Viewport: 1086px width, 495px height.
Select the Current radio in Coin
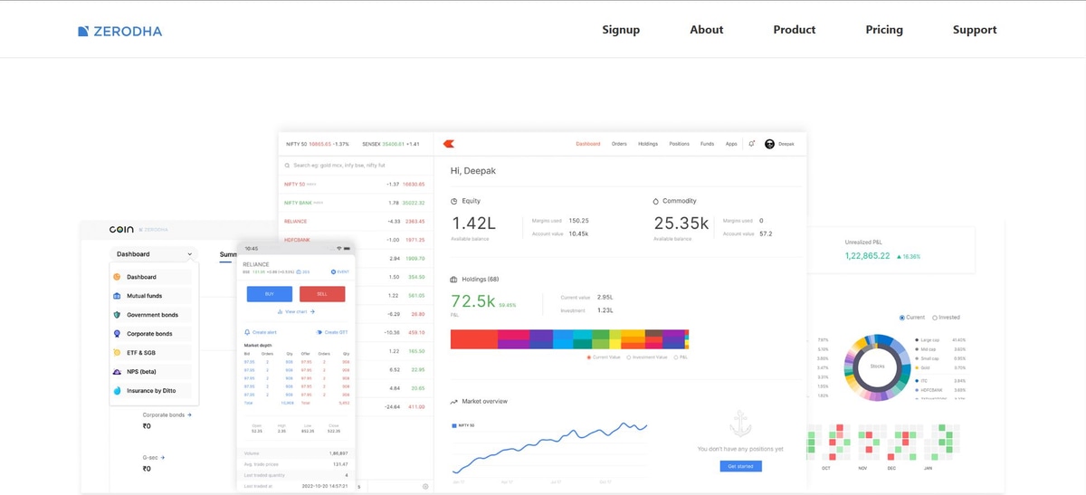coord(902,318)
